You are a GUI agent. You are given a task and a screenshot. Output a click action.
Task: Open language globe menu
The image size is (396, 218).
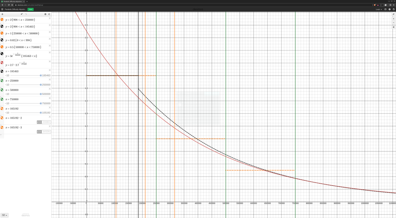(394, 9)
